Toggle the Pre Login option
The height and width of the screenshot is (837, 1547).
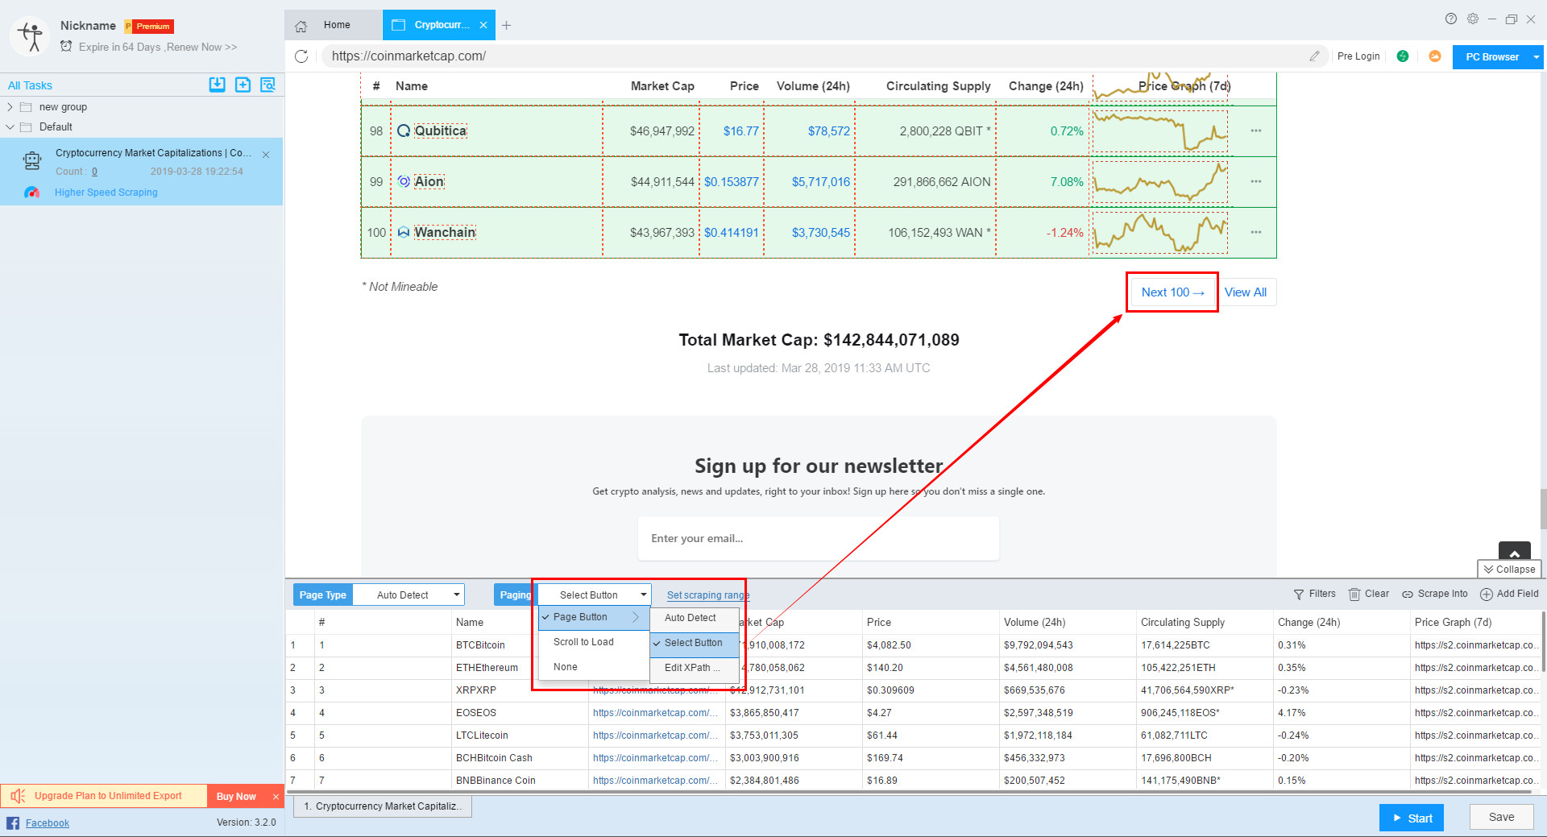point(1358,56)
